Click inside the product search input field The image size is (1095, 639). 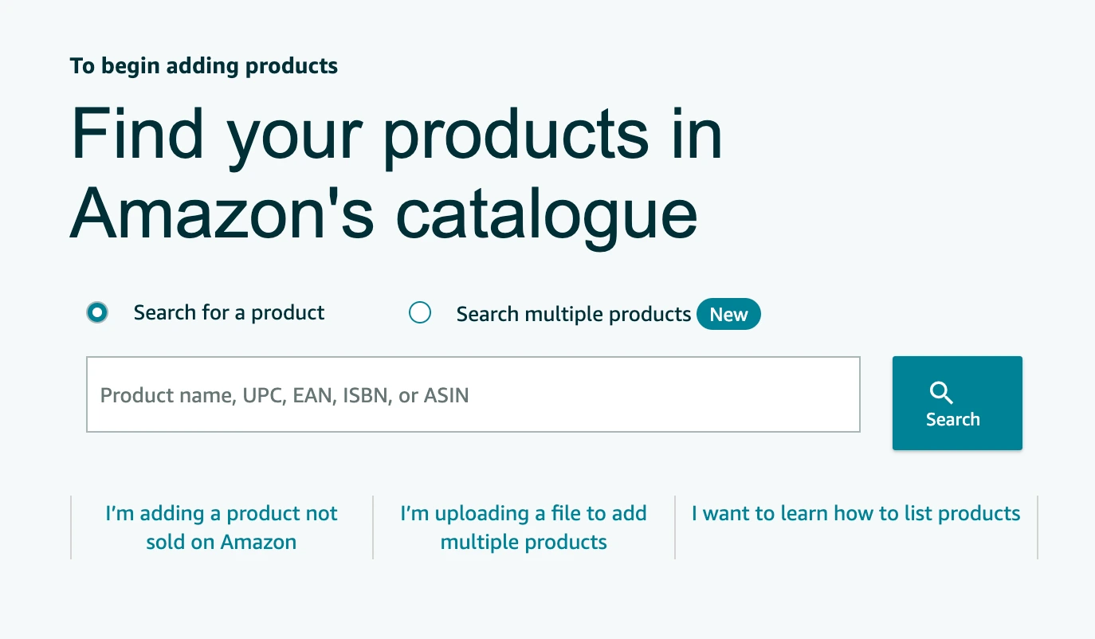pos(473,394)
